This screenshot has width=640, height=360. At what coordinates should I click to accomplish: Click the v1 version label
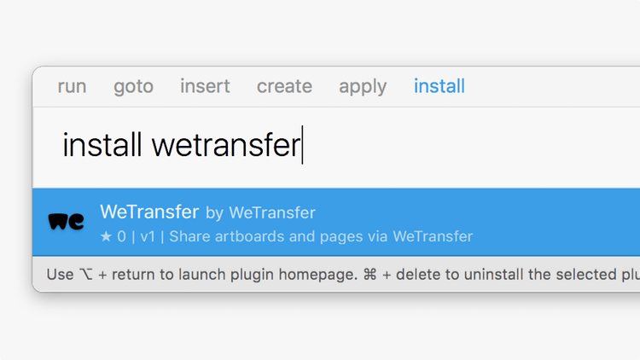pos(148,236)
